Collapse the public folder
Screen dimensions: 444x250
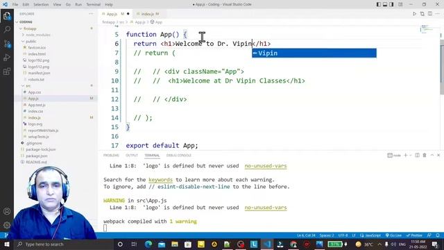tap(55, 42)
